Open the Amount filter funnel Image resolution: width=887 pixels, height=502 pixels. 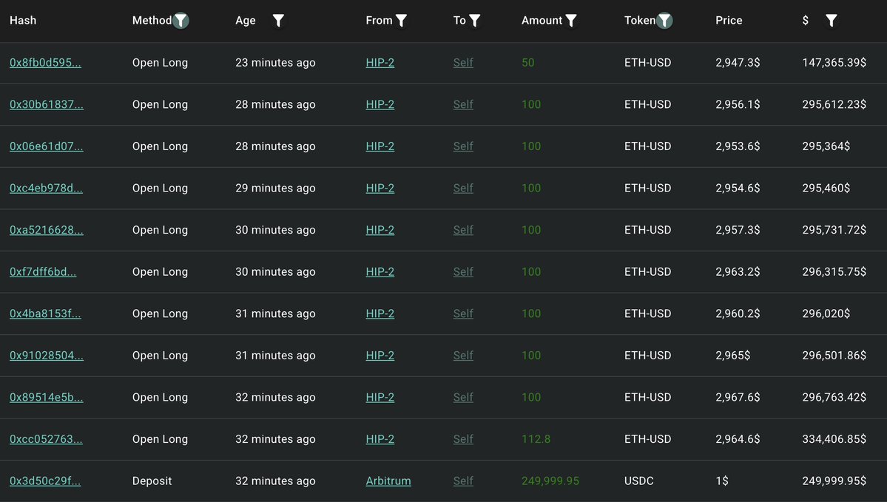[x=571, y=21]
